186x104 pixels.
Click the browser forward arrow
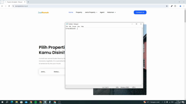pyautogui.click(x=6, y=6)
